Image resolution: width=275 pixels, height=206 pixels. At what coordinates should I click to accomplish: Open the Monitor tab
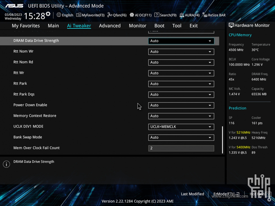pyautogui.click(x=137, y=26)
